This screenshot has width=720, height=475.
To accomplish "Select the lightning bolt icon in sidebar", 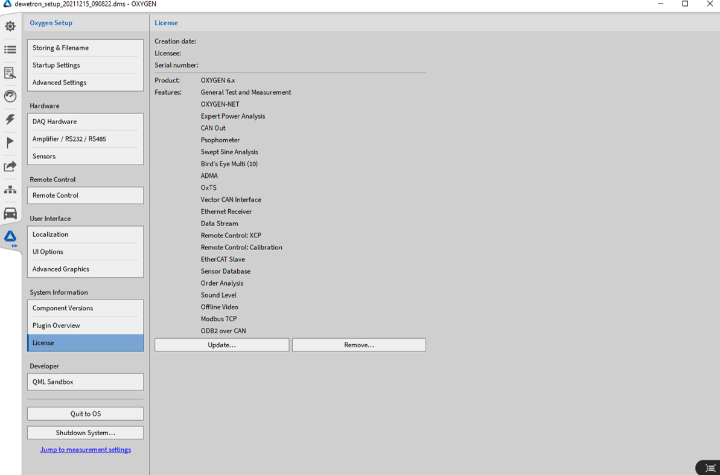I will pos(10,119).
